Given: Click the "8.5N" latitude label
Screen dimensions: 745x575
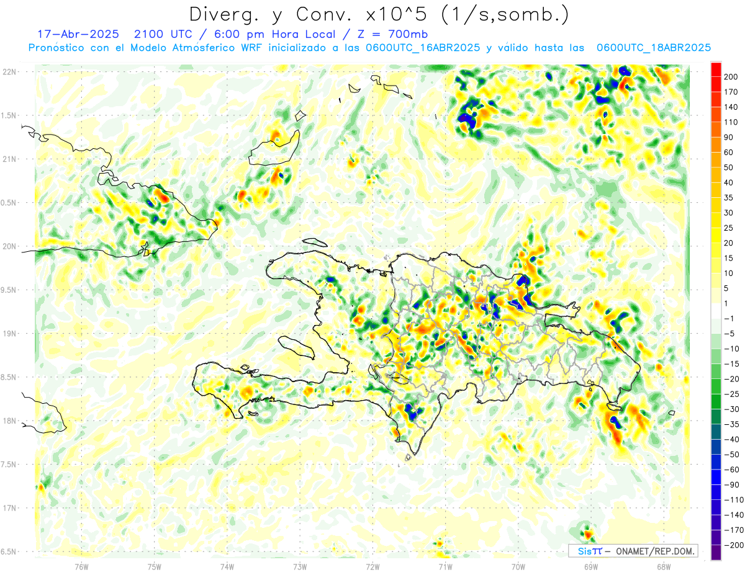Looking at the screenshot, I should tap(9, 377).
